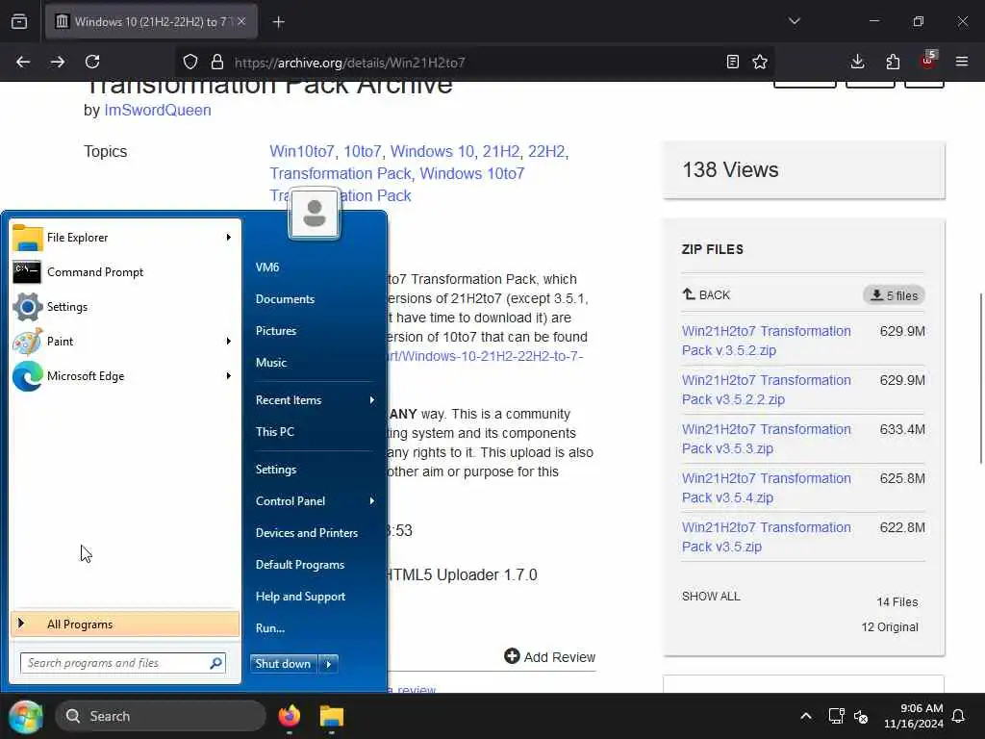Viewport: 985px width, 739px height.
Task: Click the network status tray icon
Action: pos(836,716)
